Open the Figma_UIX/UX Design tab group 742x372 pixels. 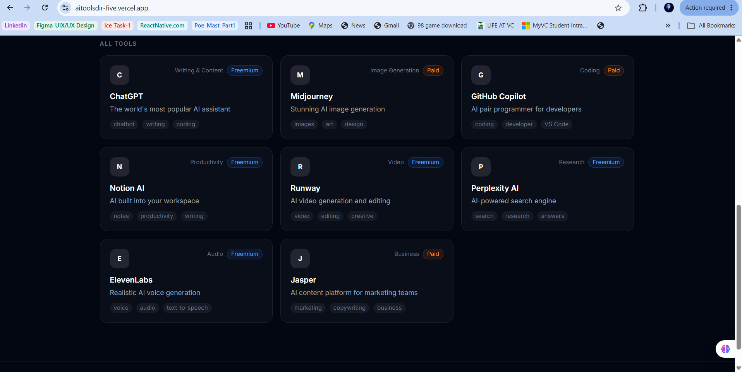[x=65, y=26]
